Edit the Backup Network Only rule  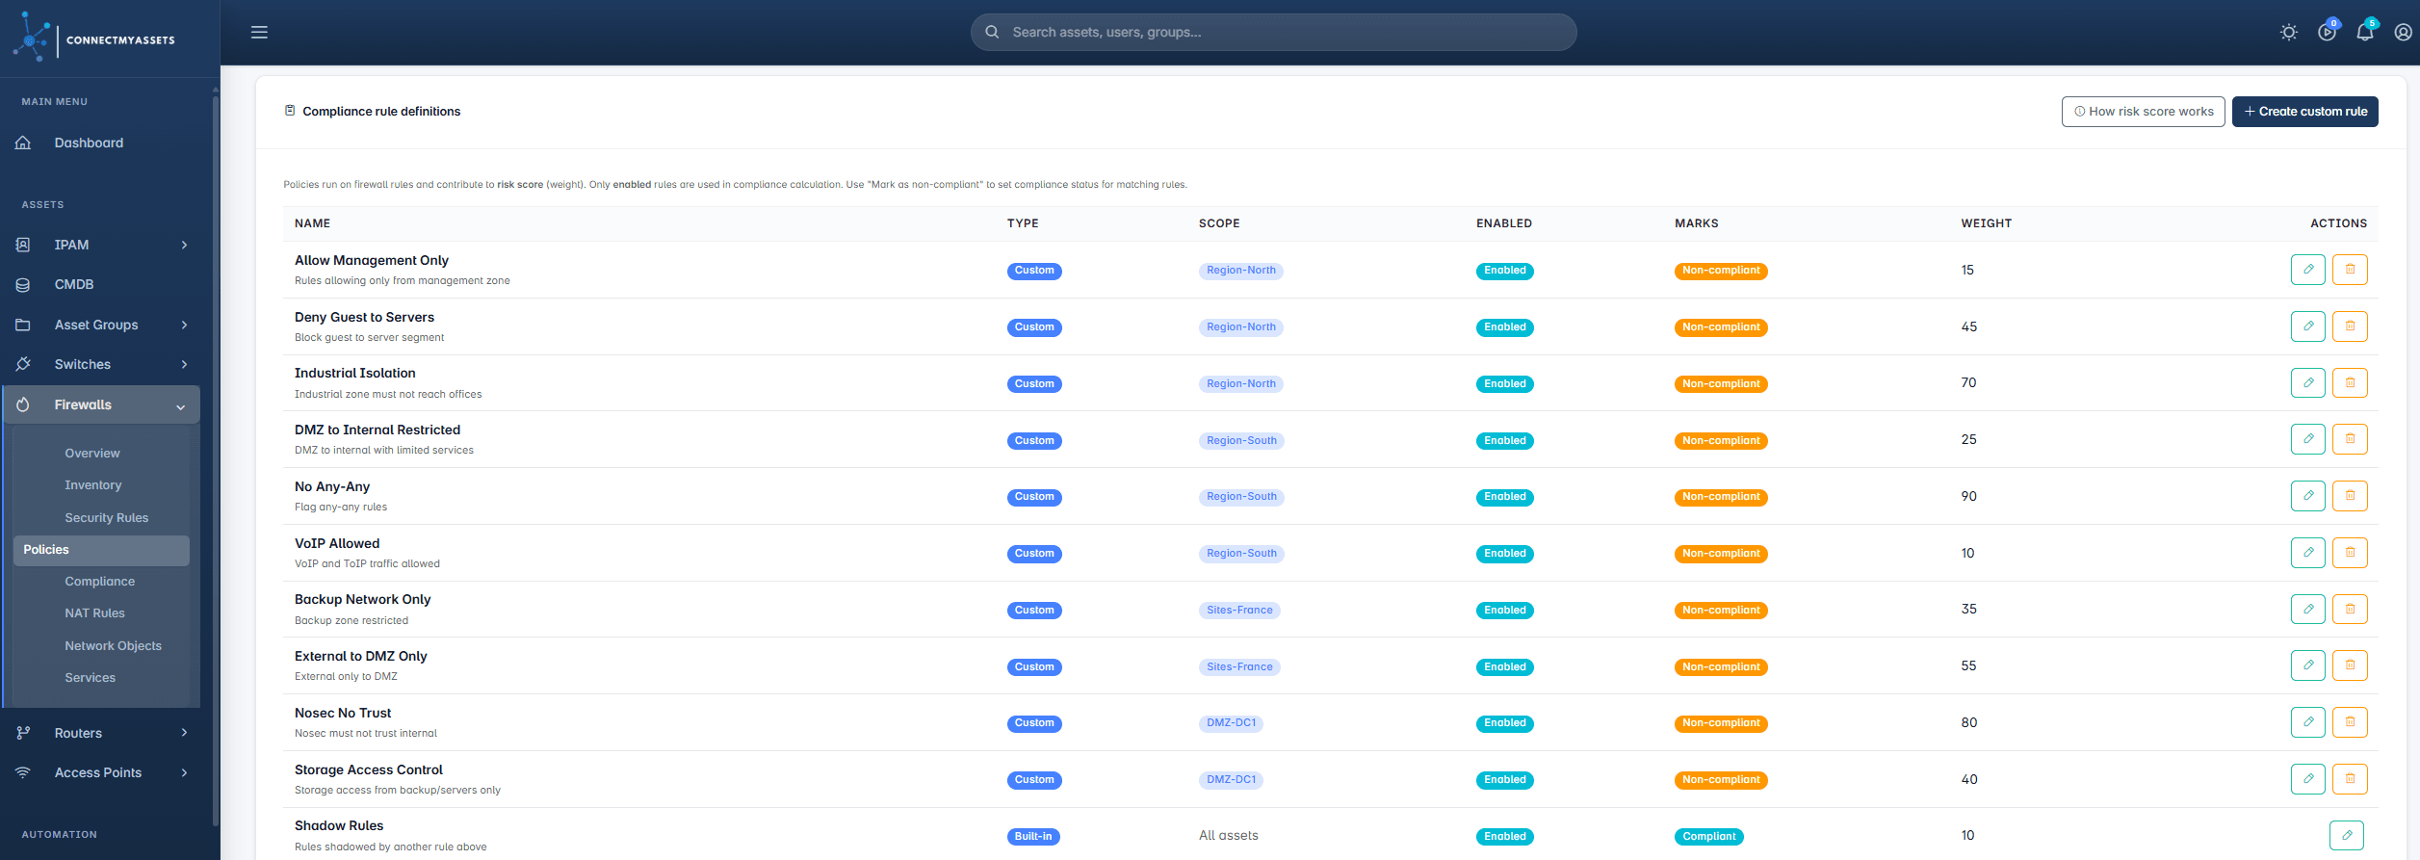pos(2308,610)
